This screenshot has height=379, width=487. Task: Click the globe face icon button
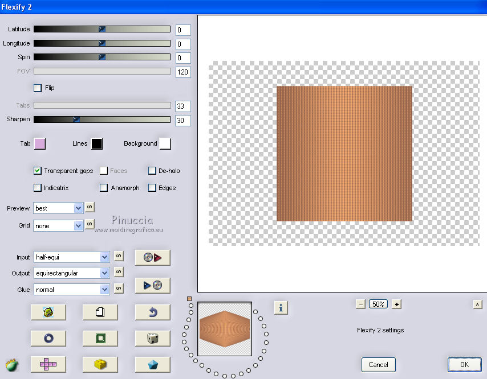(48, 312)
